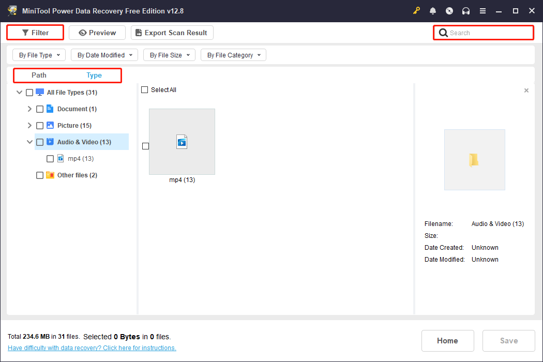Collapse the Audio & Video tree node
This screenshot has height=362, width=543.
(29, 142)
